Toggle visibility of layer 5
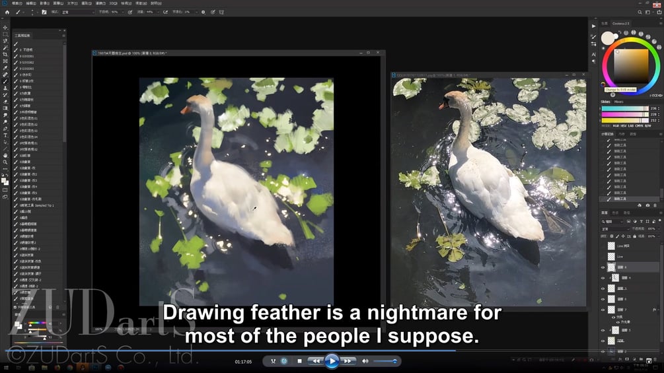 (x=603, y=330)
